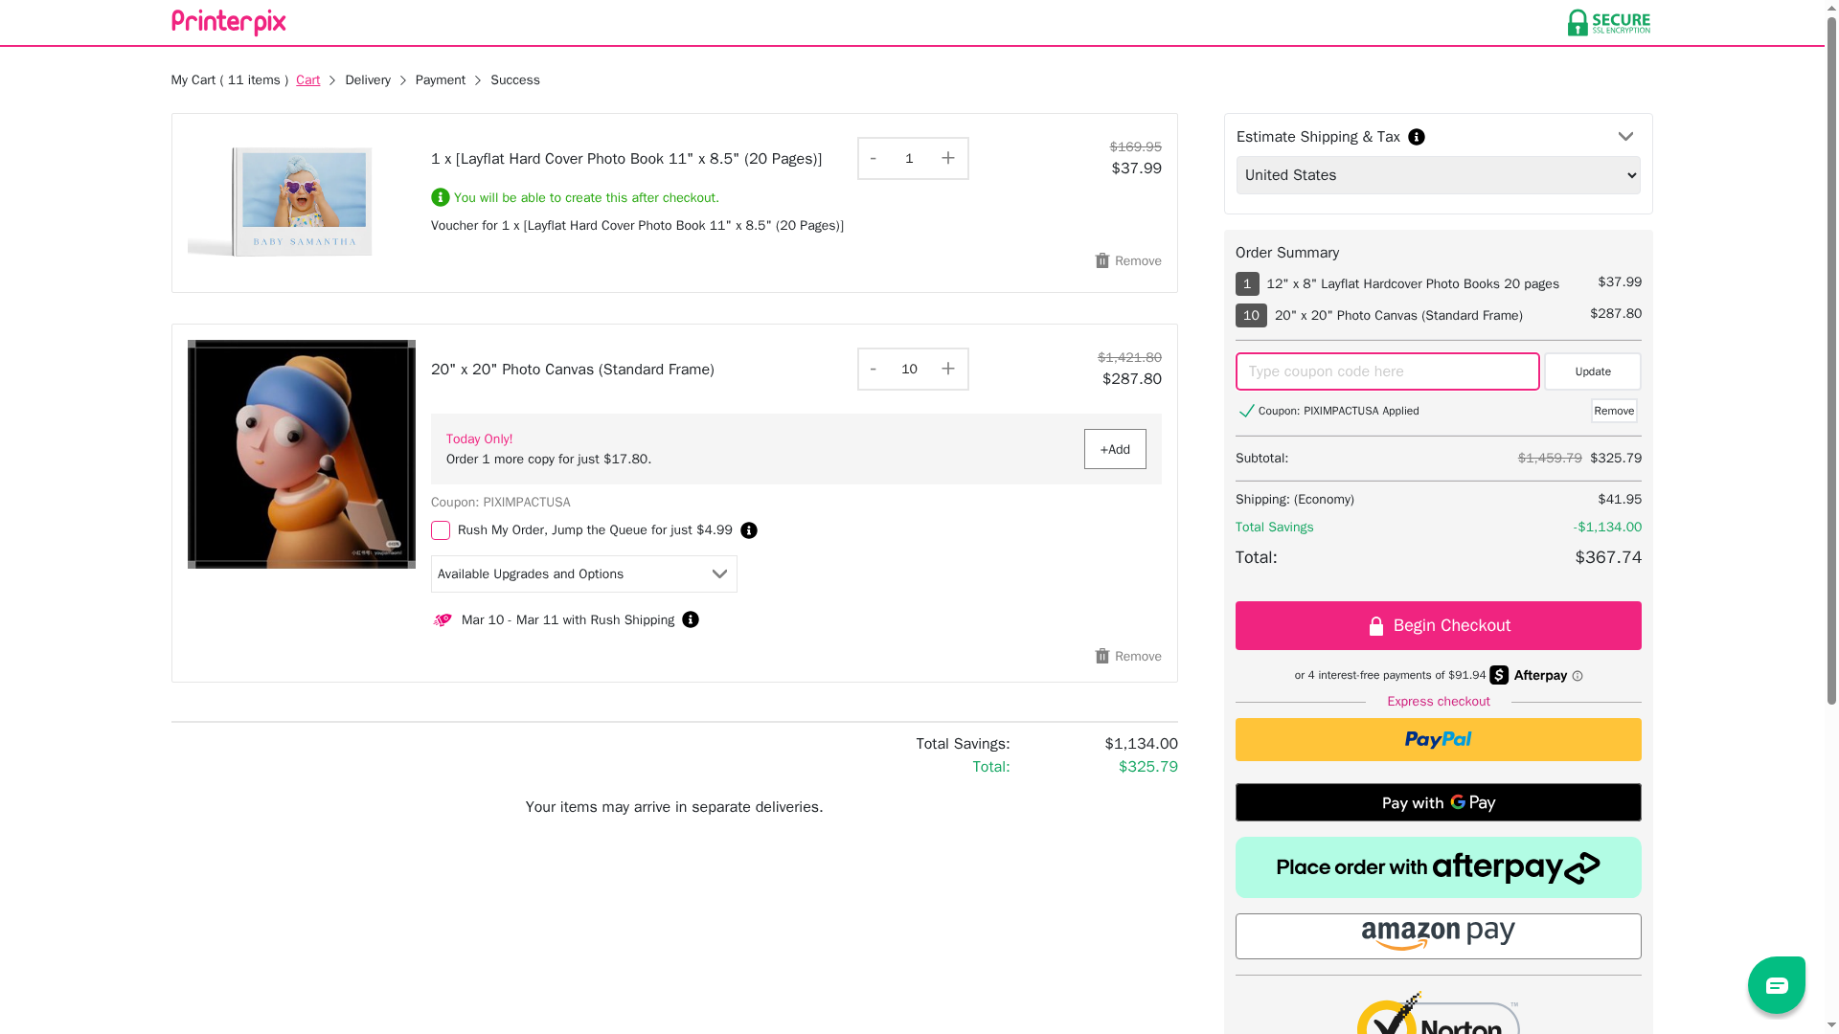This screenshot has height=1034, width=1839.
Task: Click the Begin Checkout button
Action: click(x=1438, y=625)
